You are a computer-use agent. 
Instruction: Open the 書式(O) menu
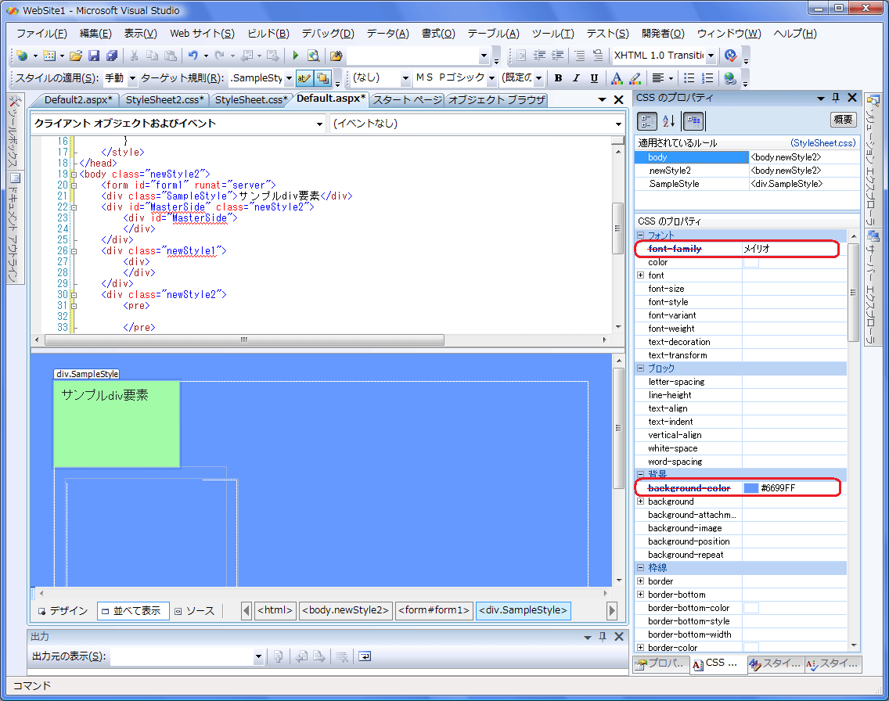[x=438, y=34]
